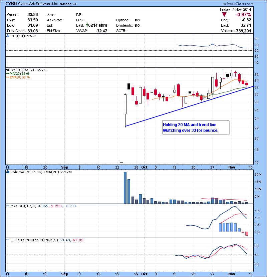Click the 36 price label on the right axis

click(x=256, y=74)
